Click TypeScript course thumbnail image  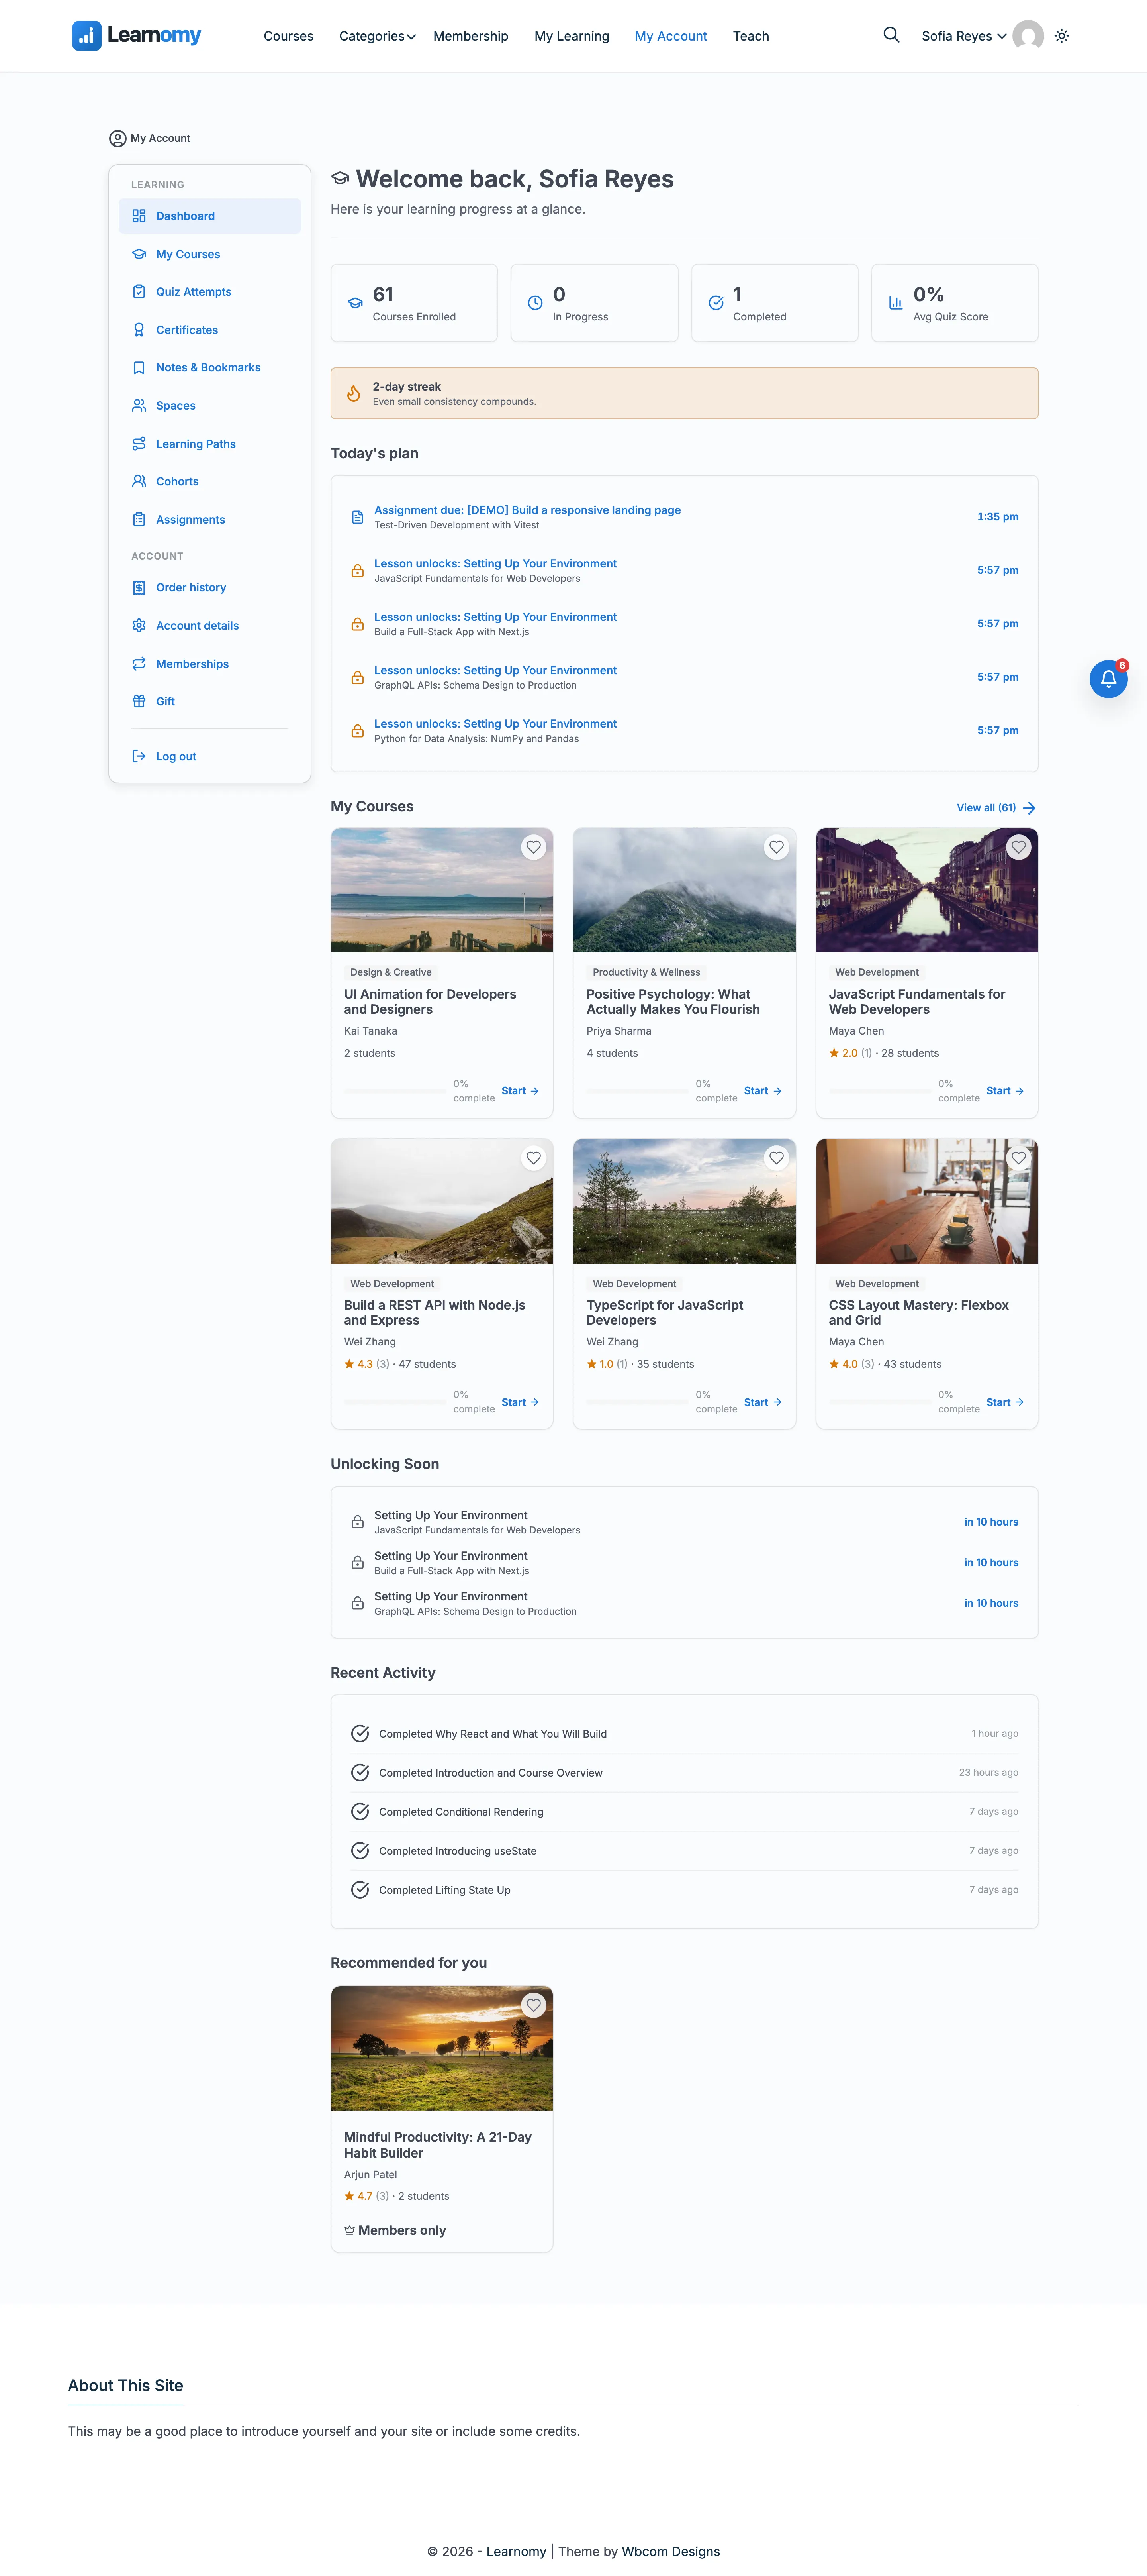(x=684, y=1201)
